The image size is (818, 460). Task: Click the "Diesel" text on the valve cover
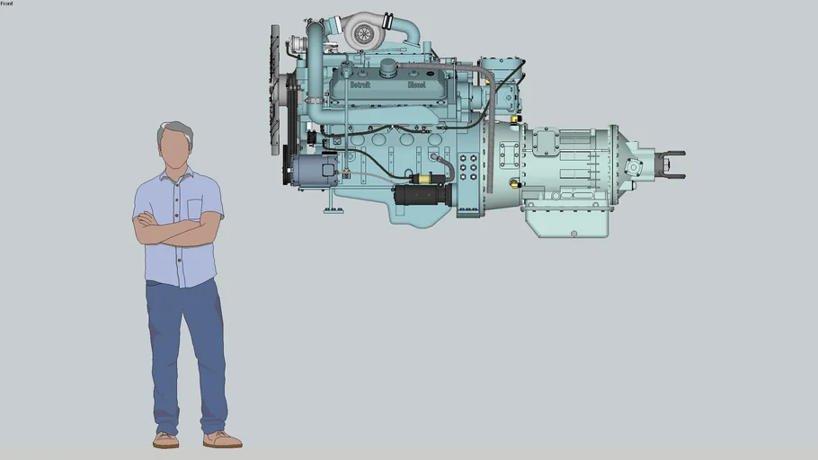click(416, 85)
